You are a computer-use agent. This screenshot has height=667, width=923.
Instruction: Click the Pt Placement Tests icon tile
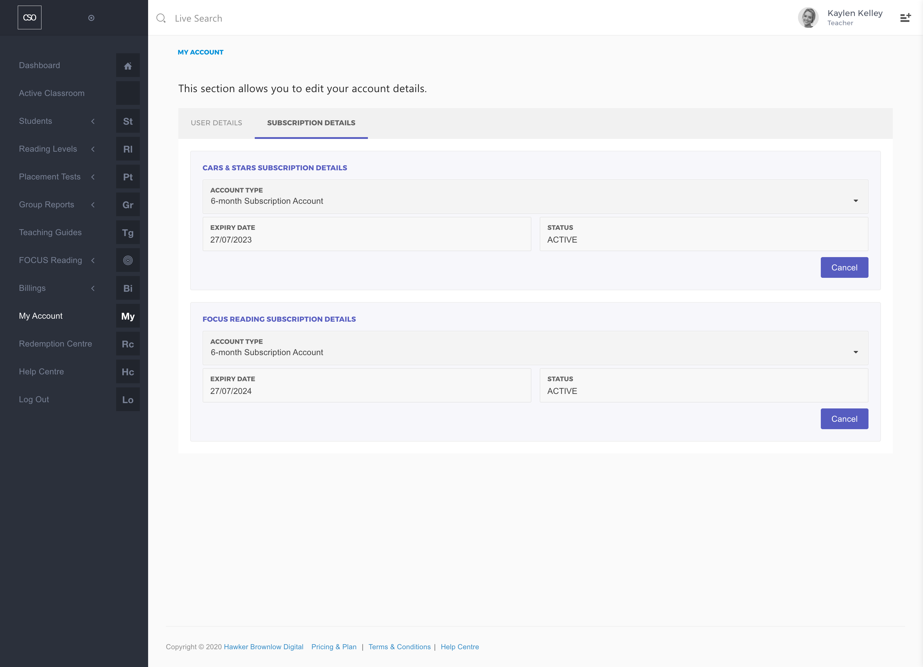(x=128, y=177)
